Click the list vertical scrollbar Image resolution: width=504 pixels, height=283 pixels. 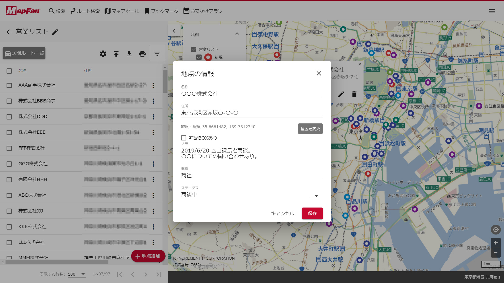[x=165, y=81]
